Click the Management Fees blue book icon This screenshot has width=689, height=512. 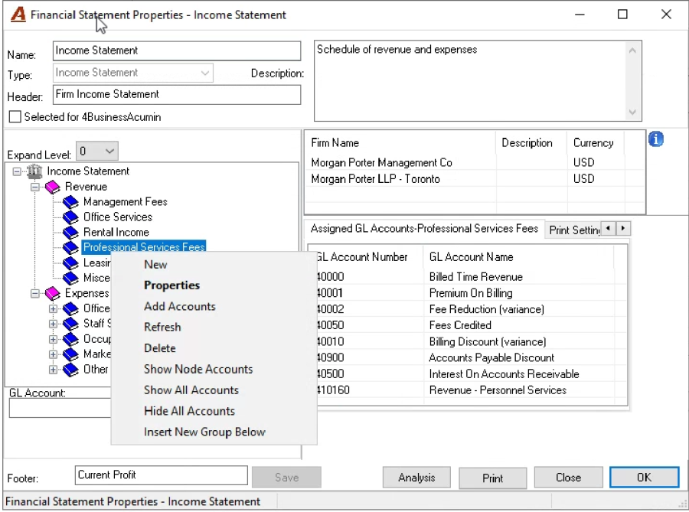[x=70, y=202]
